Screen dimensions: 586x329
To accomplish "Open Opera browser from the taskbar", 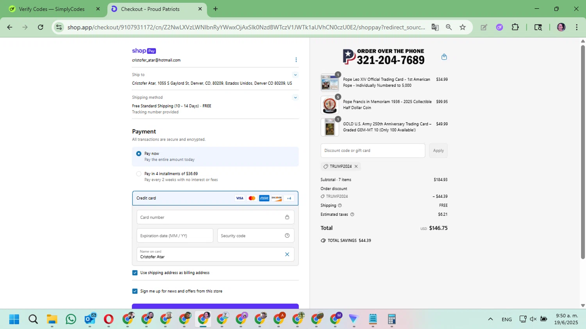I will click(x=109, y=319).
